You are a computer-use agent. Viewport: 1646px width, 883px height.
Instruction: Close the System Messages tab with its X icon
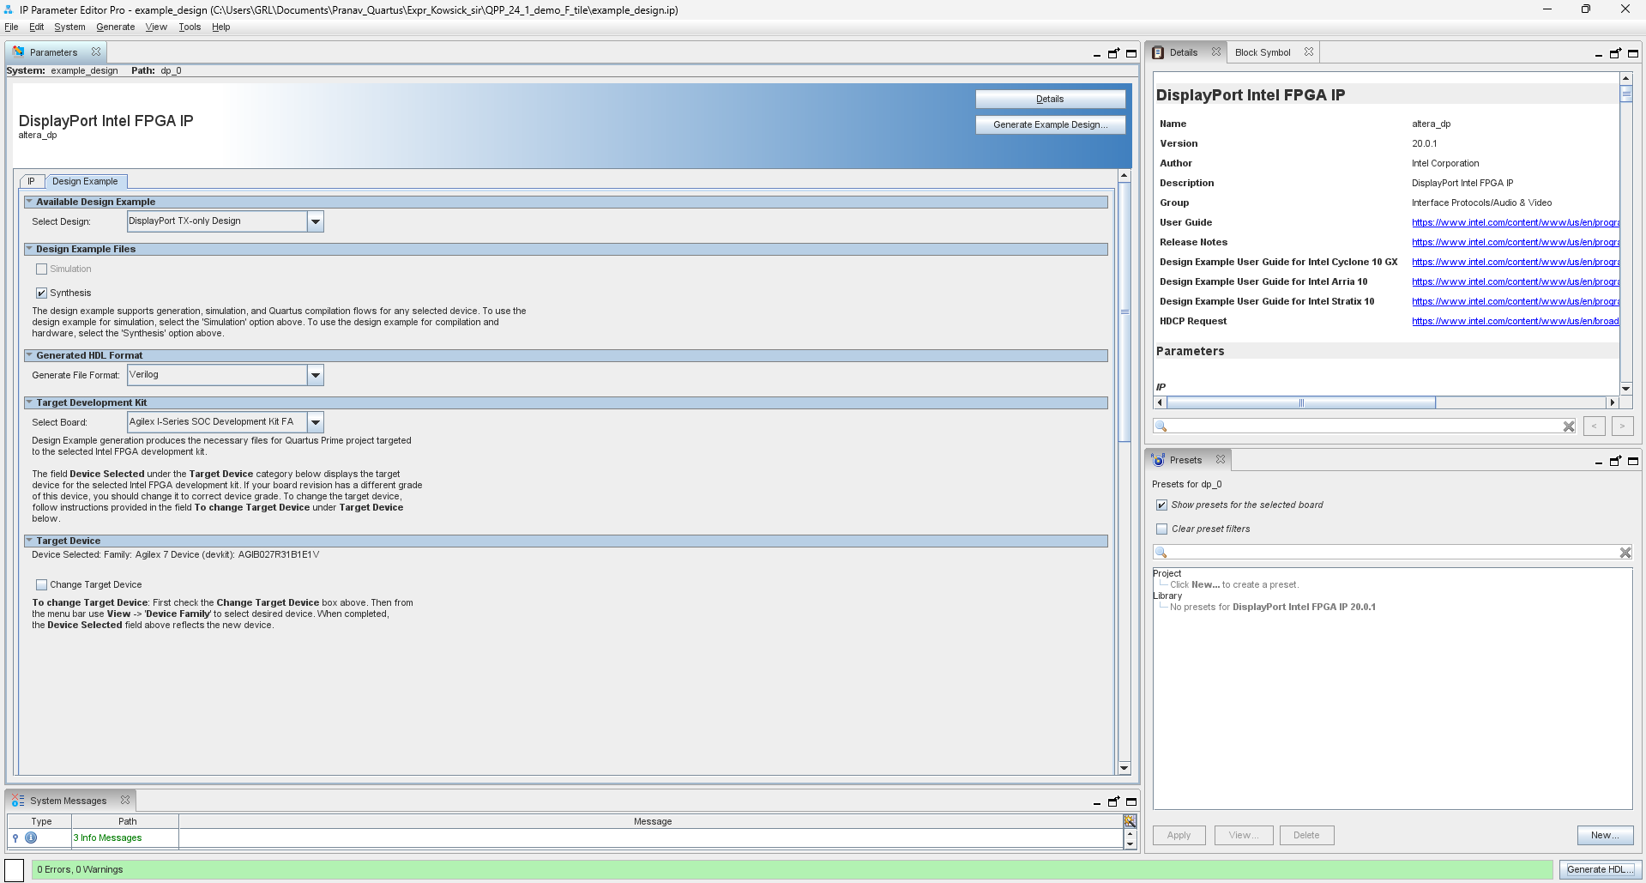pos(125,801)
